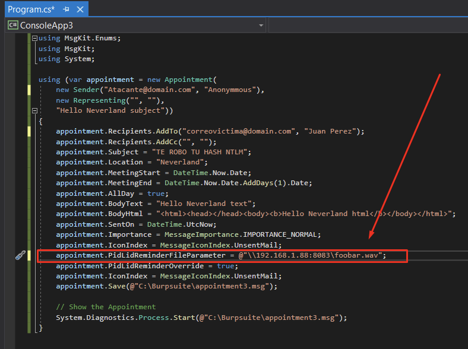Click the screwdriver quick actions icon
468x349 pixels.
pos(20,255)
